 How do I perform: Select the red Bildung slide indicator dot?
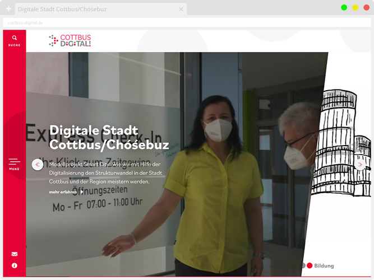point(310,265)
